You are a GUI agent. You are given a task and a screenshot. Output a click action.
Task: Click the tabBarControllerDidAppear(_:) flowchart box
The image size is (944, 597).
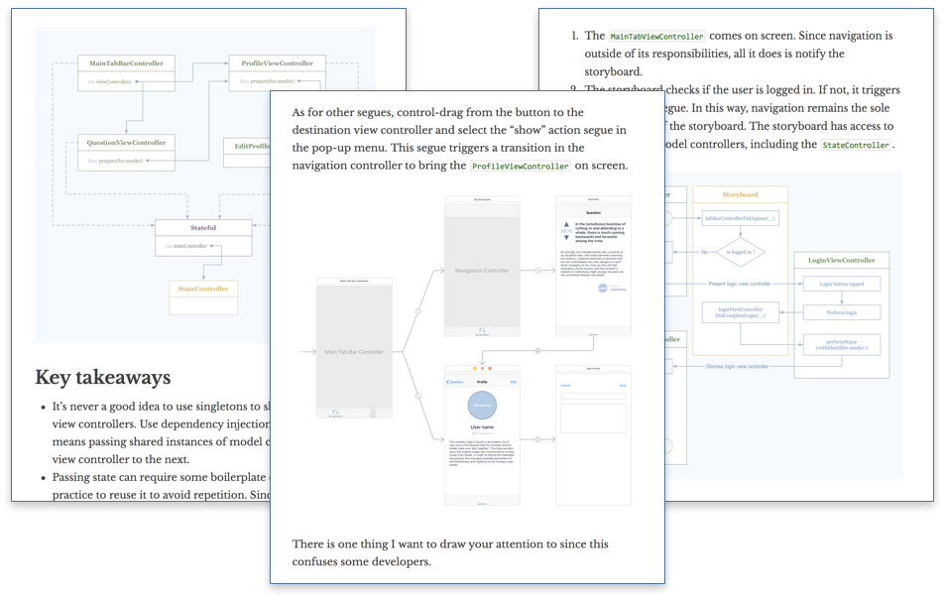(x=741, y=218)
